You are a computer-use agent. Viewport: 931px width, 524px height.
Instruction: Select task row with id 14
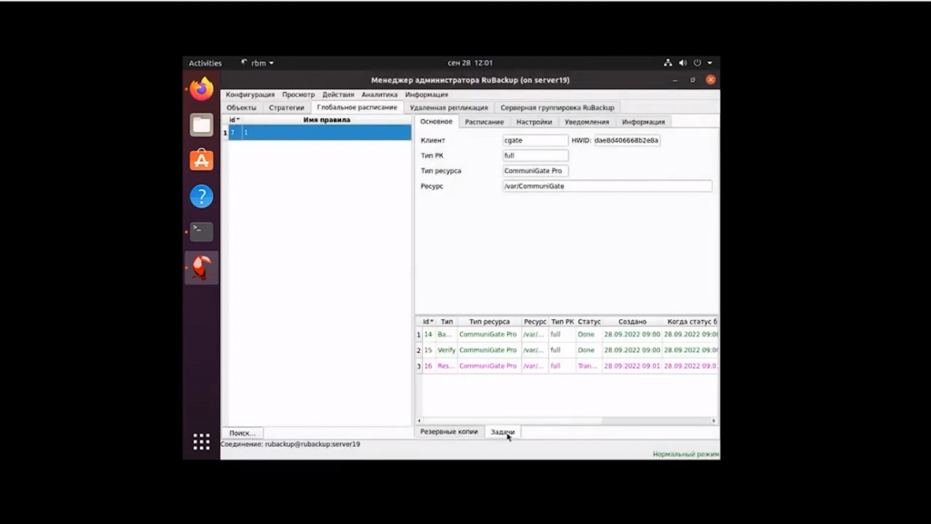567,335
